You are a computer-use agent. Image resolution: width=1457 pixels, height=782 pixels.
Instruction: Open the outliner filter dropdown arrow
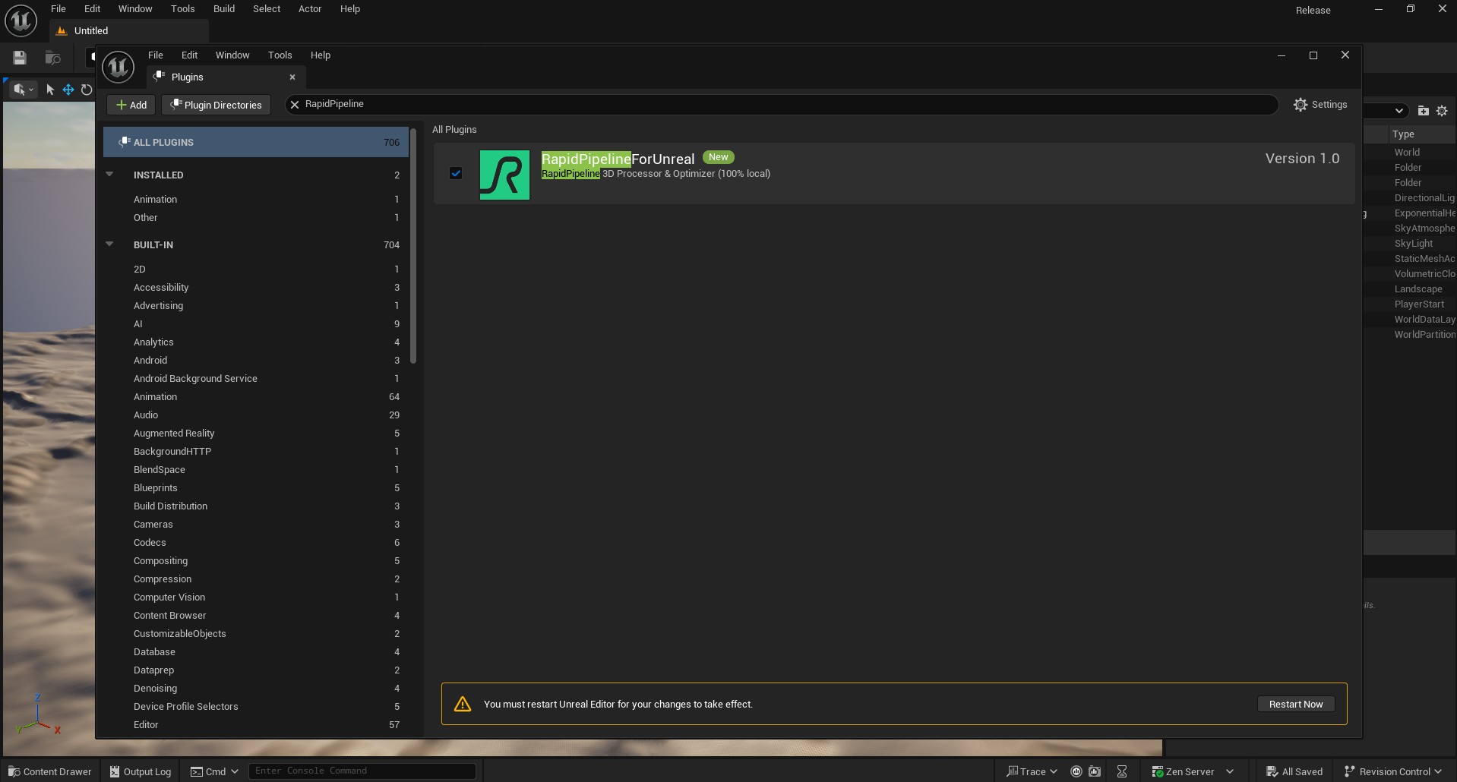click(x=1399, y=111)
